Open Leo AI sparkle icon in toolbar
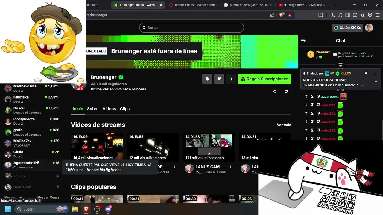 (x=363, y=15)
